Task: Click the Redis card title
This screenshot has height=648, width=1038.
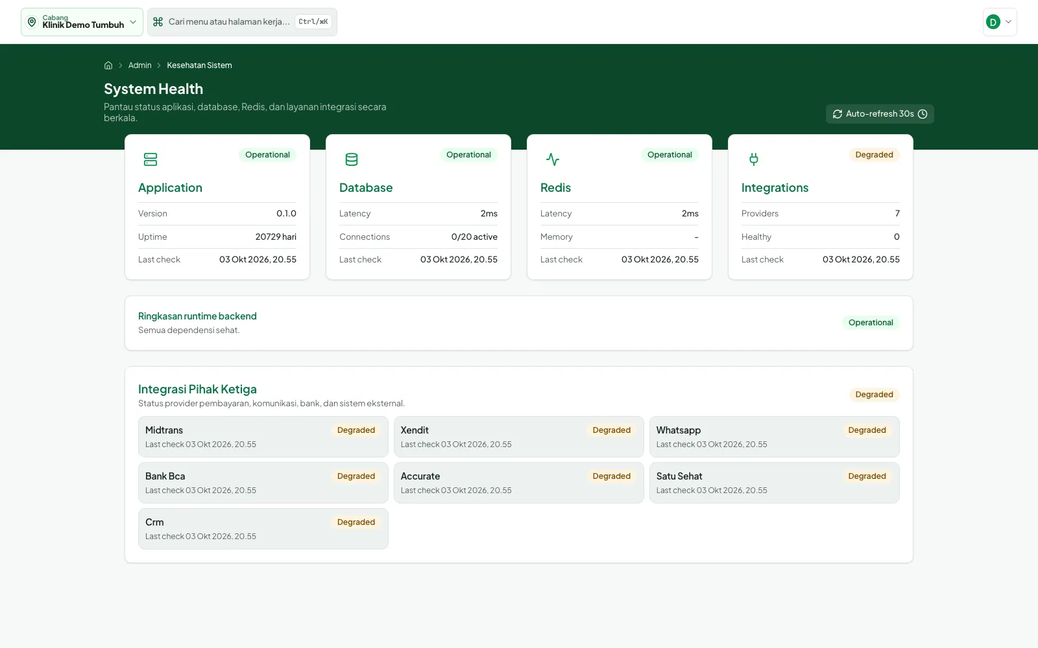Action: pos(555,188)
